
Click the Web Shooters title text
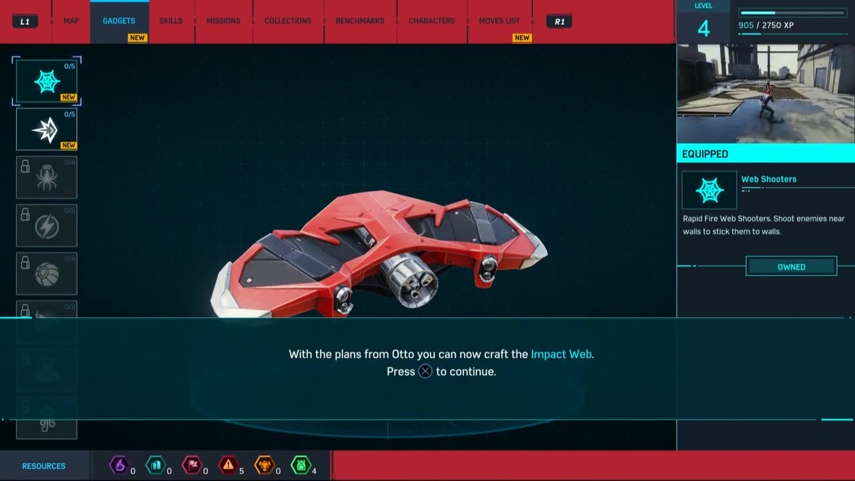pyautogui.click(x=769, y=179)
